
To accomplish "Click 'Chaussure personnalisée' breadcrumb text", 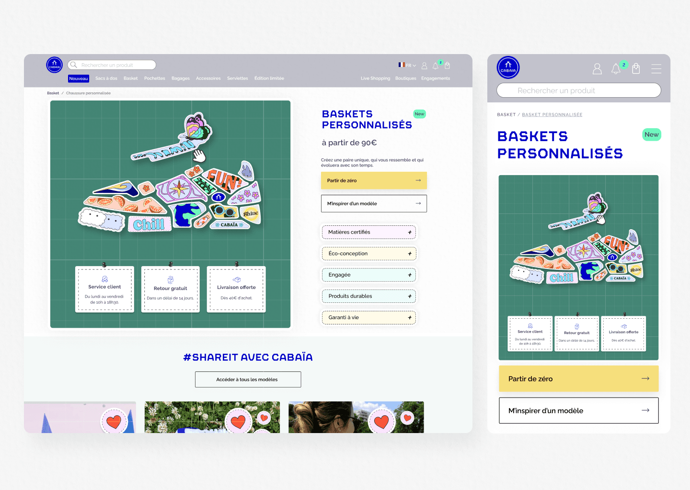I will (x=88, y=93).
